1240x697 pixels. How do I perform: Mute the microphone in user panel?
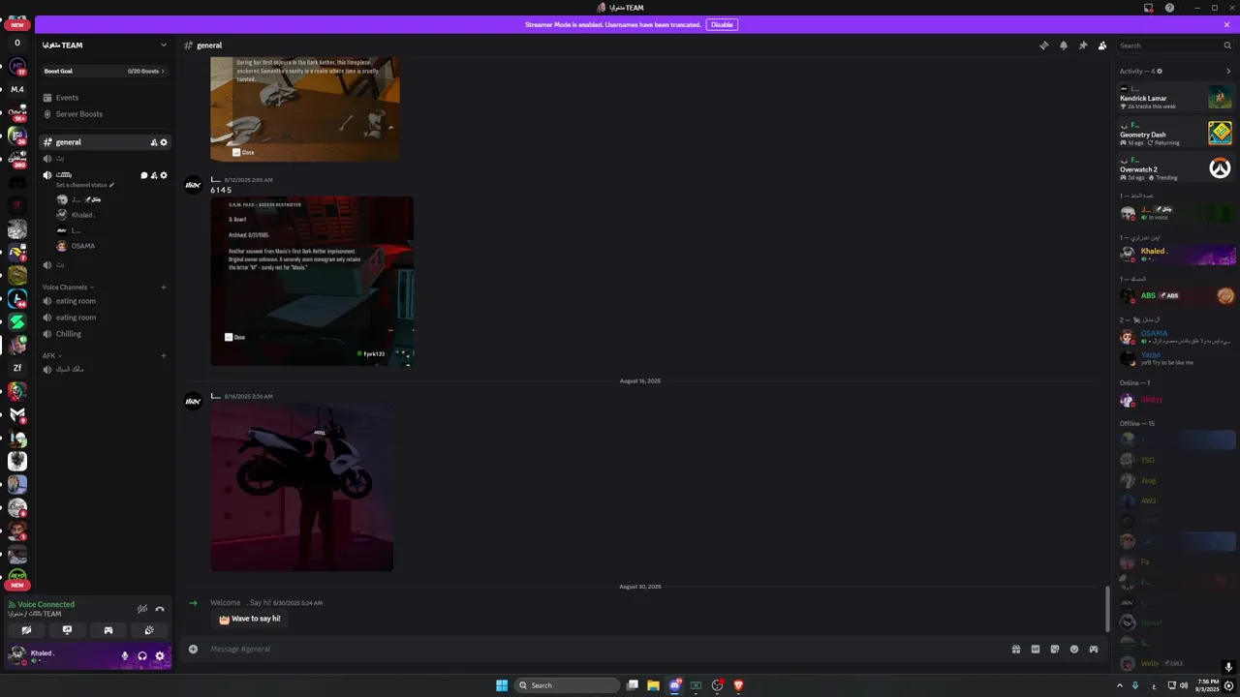pyautogui.click(x=124, y=656)
